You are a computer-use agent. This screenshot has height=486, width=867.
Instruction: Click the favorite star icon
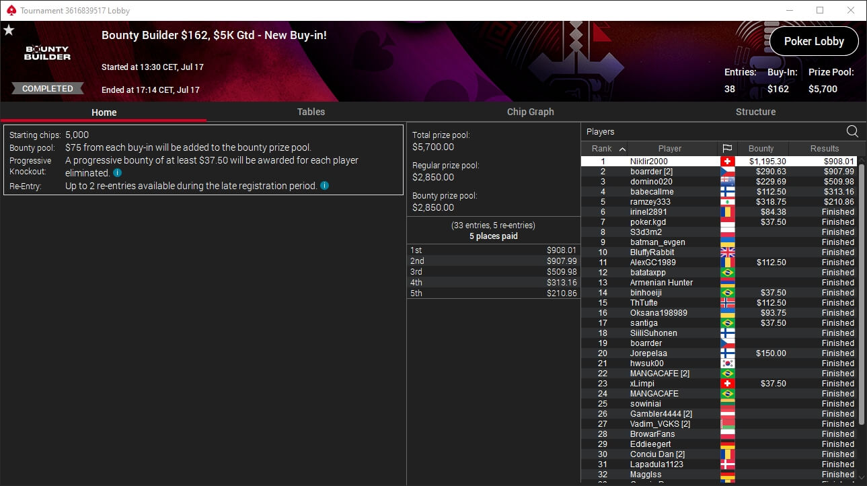pos(9,30)
